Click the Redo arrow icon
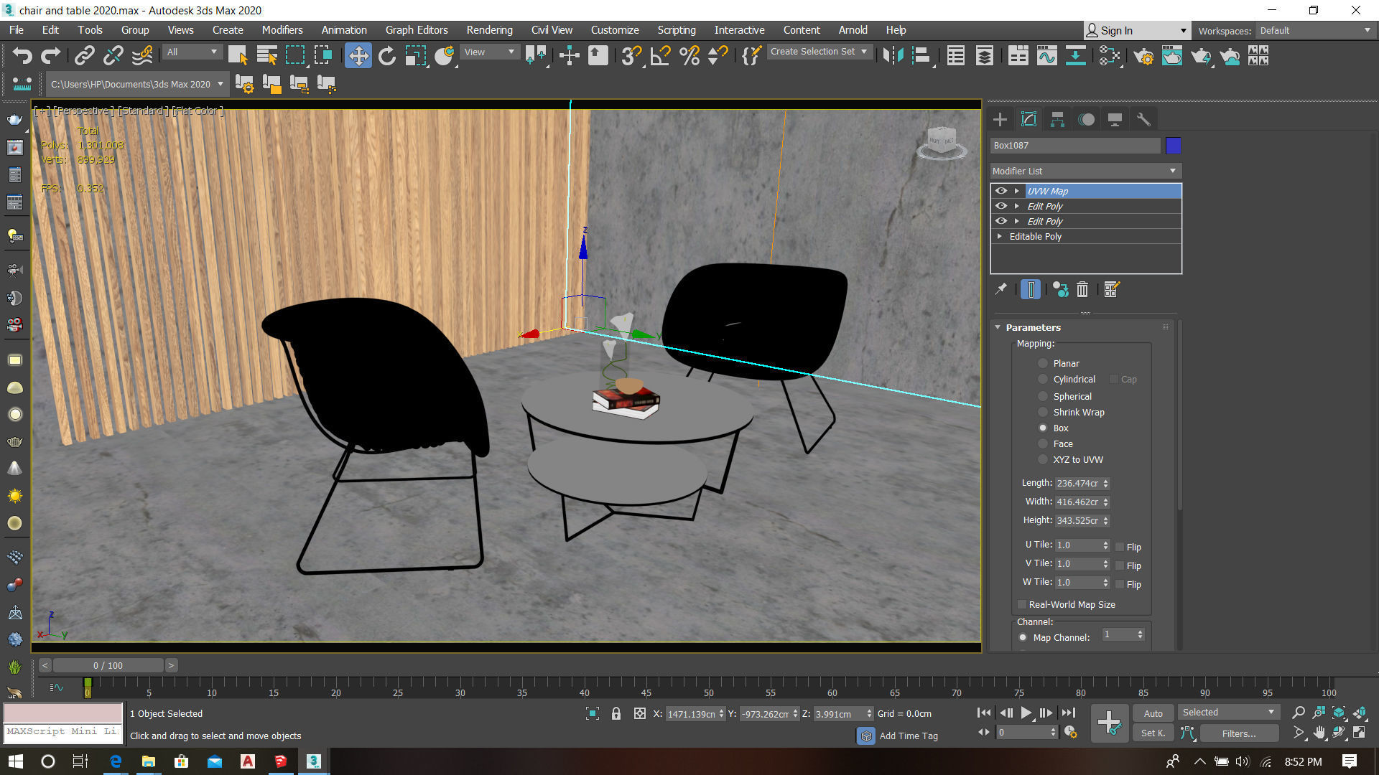This screenshot has width=1379, height=775. [x=50, y=55]
